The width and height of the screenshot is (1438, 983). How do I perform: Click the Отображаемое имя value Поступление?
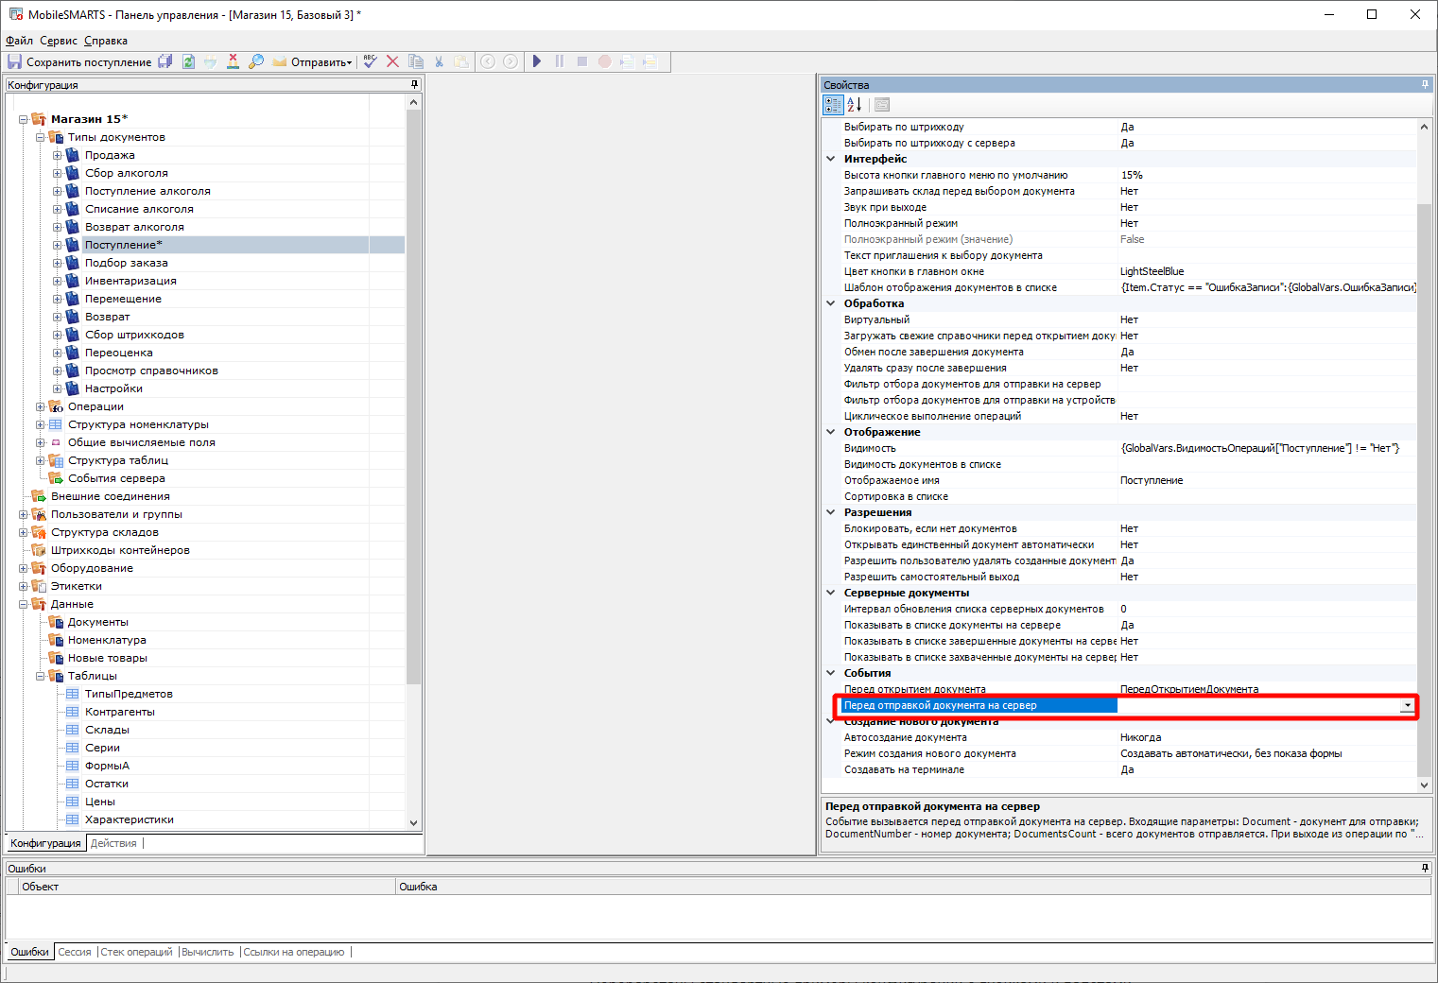1152,480
